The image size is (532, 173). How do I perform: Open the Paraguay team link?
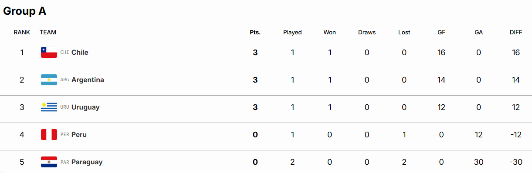click(87, 162)
